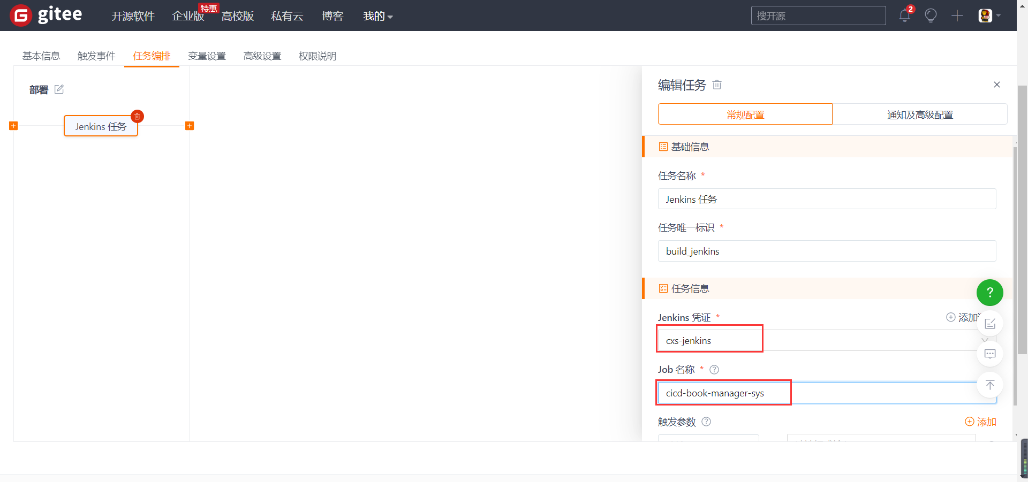The image size is (1028, 482).
Task: Switch to 高级设置 tab
Action: 262,56
